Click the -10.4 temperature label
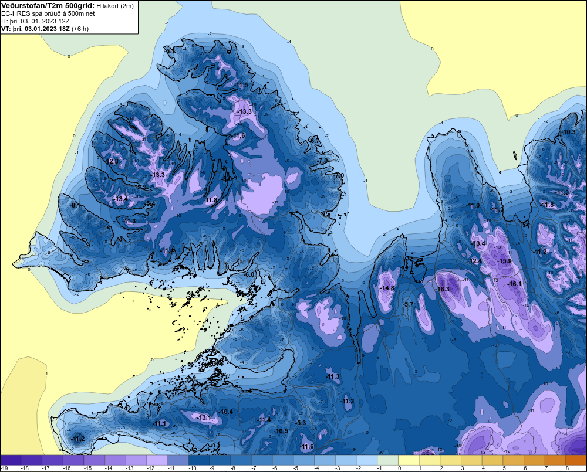This screenshot has height=472, width=587. (x=226, y=412)
